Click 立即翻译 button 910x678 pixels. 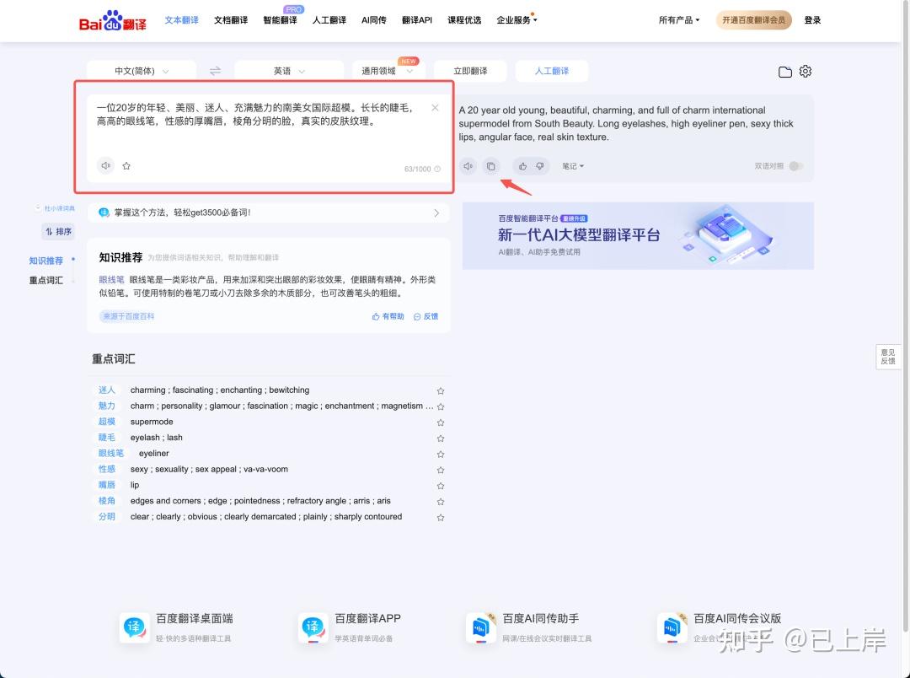coord(471,71)
